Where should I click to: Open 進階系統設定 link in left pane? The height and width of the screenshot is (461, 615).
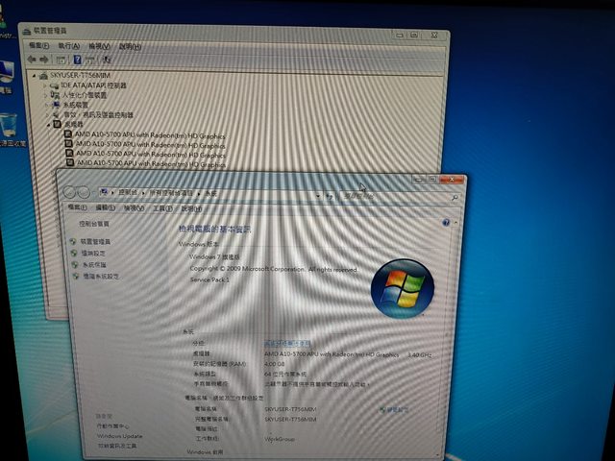(100, 276)
